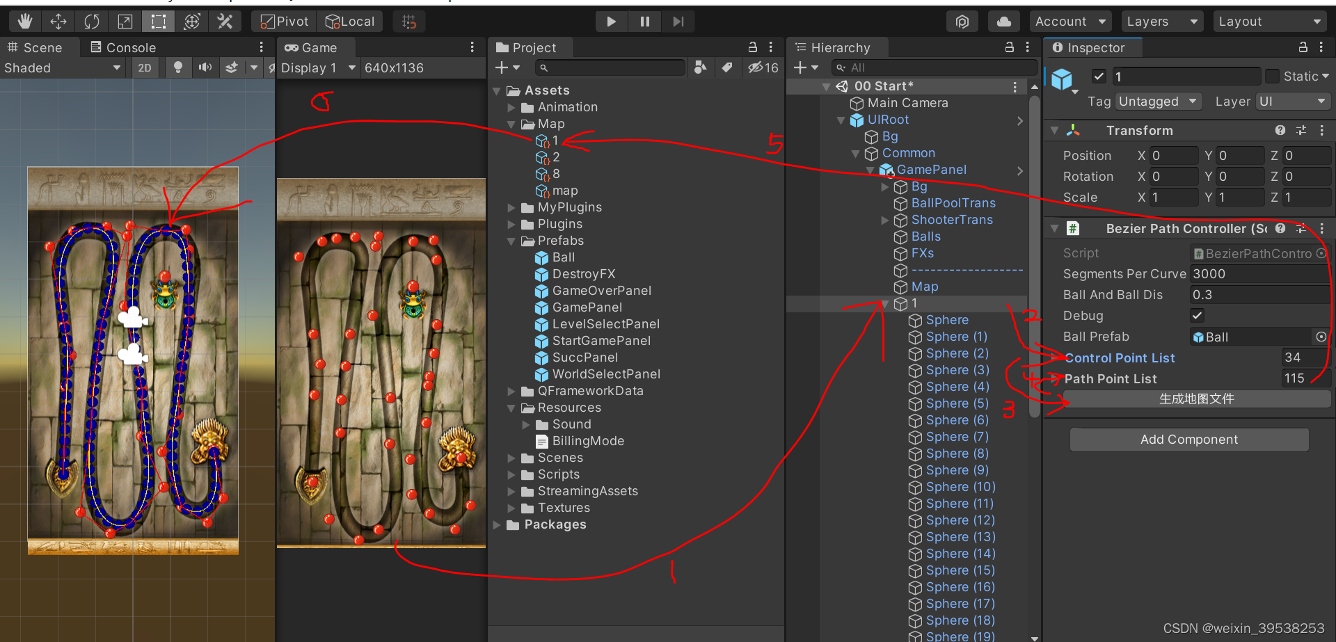Switch to the Console tab
The image size is (1336, 642).
[x=123, y=47]
